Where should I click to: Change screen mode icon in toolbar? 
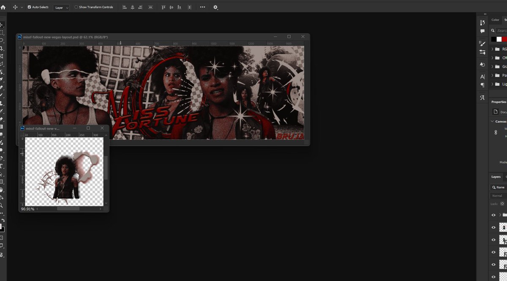[2, 246]
